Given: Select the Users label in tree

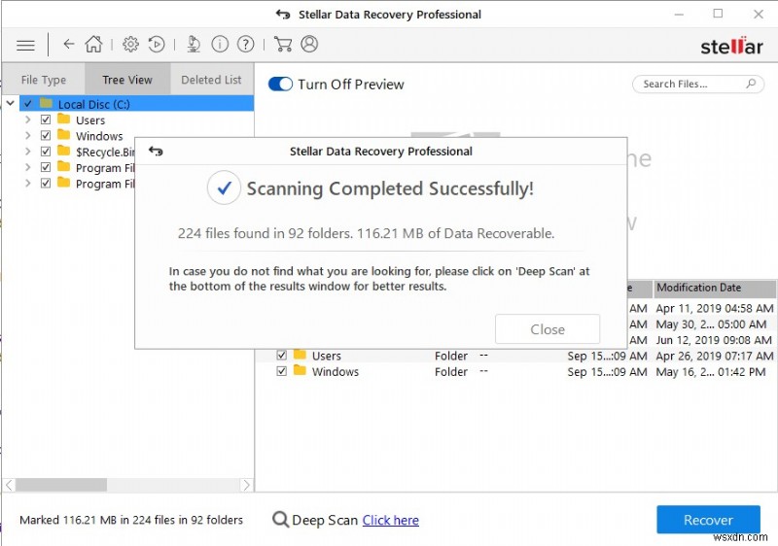Looking at the screenshot, I should 90,119.
